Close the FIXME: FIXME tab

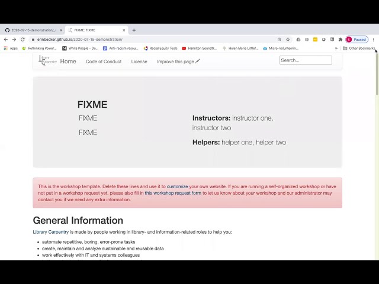pos(124,30)
